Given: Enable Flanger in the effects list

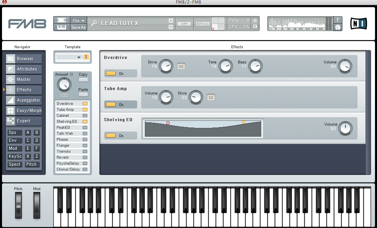Looking at the screenshot, I should (85, 145).
